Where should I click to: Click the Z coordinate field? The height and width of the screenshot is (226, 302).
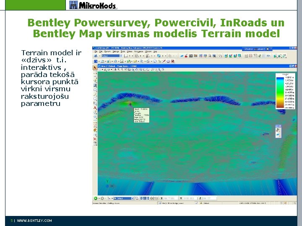(x=209, y=198)
